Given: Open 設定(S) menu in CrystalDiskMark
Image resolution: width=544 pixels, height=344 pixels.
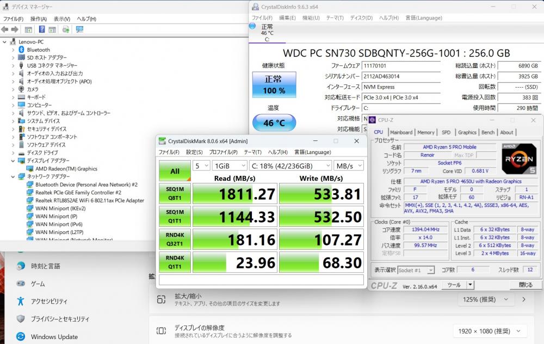Looking at the screenshot, I should 194,152.
